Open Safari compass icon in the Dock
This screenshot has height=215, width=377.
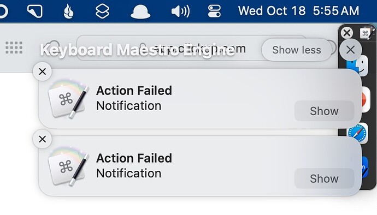(357, 133)
